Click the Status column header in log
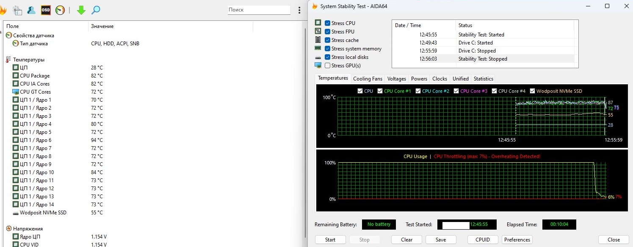The width and height of the screenshot is (633, 247). tap(515, 25)
